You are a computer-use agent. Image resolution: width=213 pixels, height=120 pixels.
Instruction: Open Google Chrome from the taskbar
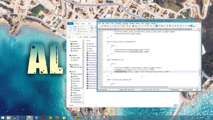click(50, 118)
